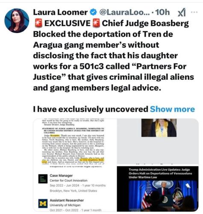Expand the post with Show more
The image size is (203, 214).
(x=172, y=109)
